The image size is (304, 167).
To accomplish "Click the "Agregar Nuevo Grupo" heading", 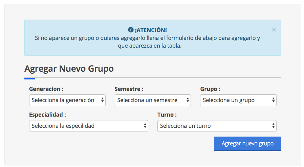I will point(69,69).
